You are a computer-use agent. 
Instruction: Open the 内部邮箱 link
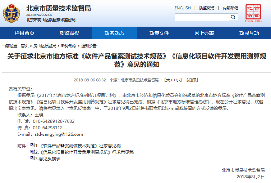point(230,8)
